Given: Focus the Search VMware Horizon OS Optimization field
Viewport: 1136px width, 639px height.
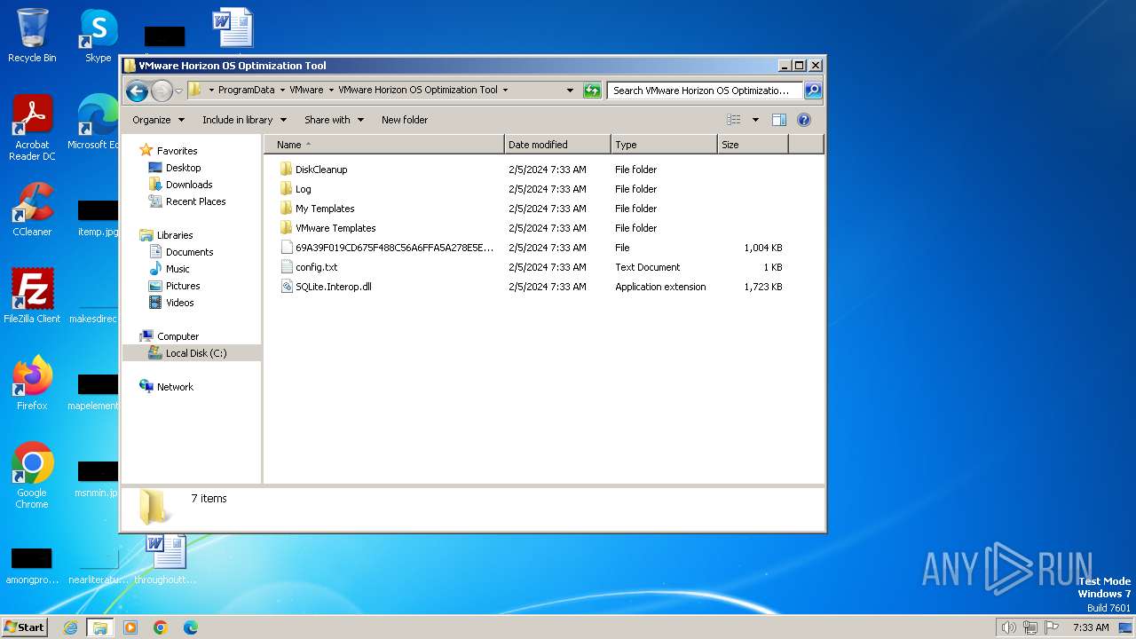Looking at the screenshot, I should pyautogui.click(x=706, y=91).
